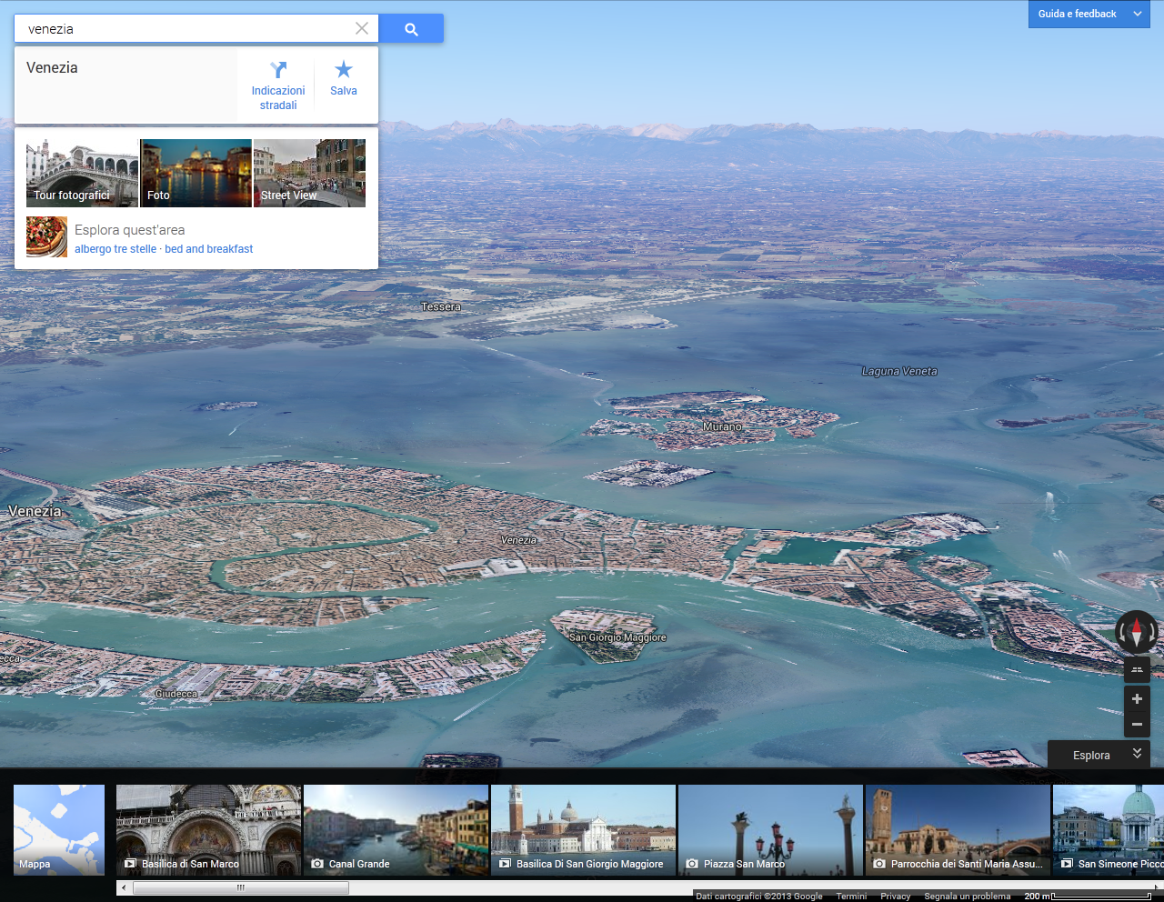Select the Canal Grande photo
The width and height of the screenshot is (1164, 902).
[396, 829]
